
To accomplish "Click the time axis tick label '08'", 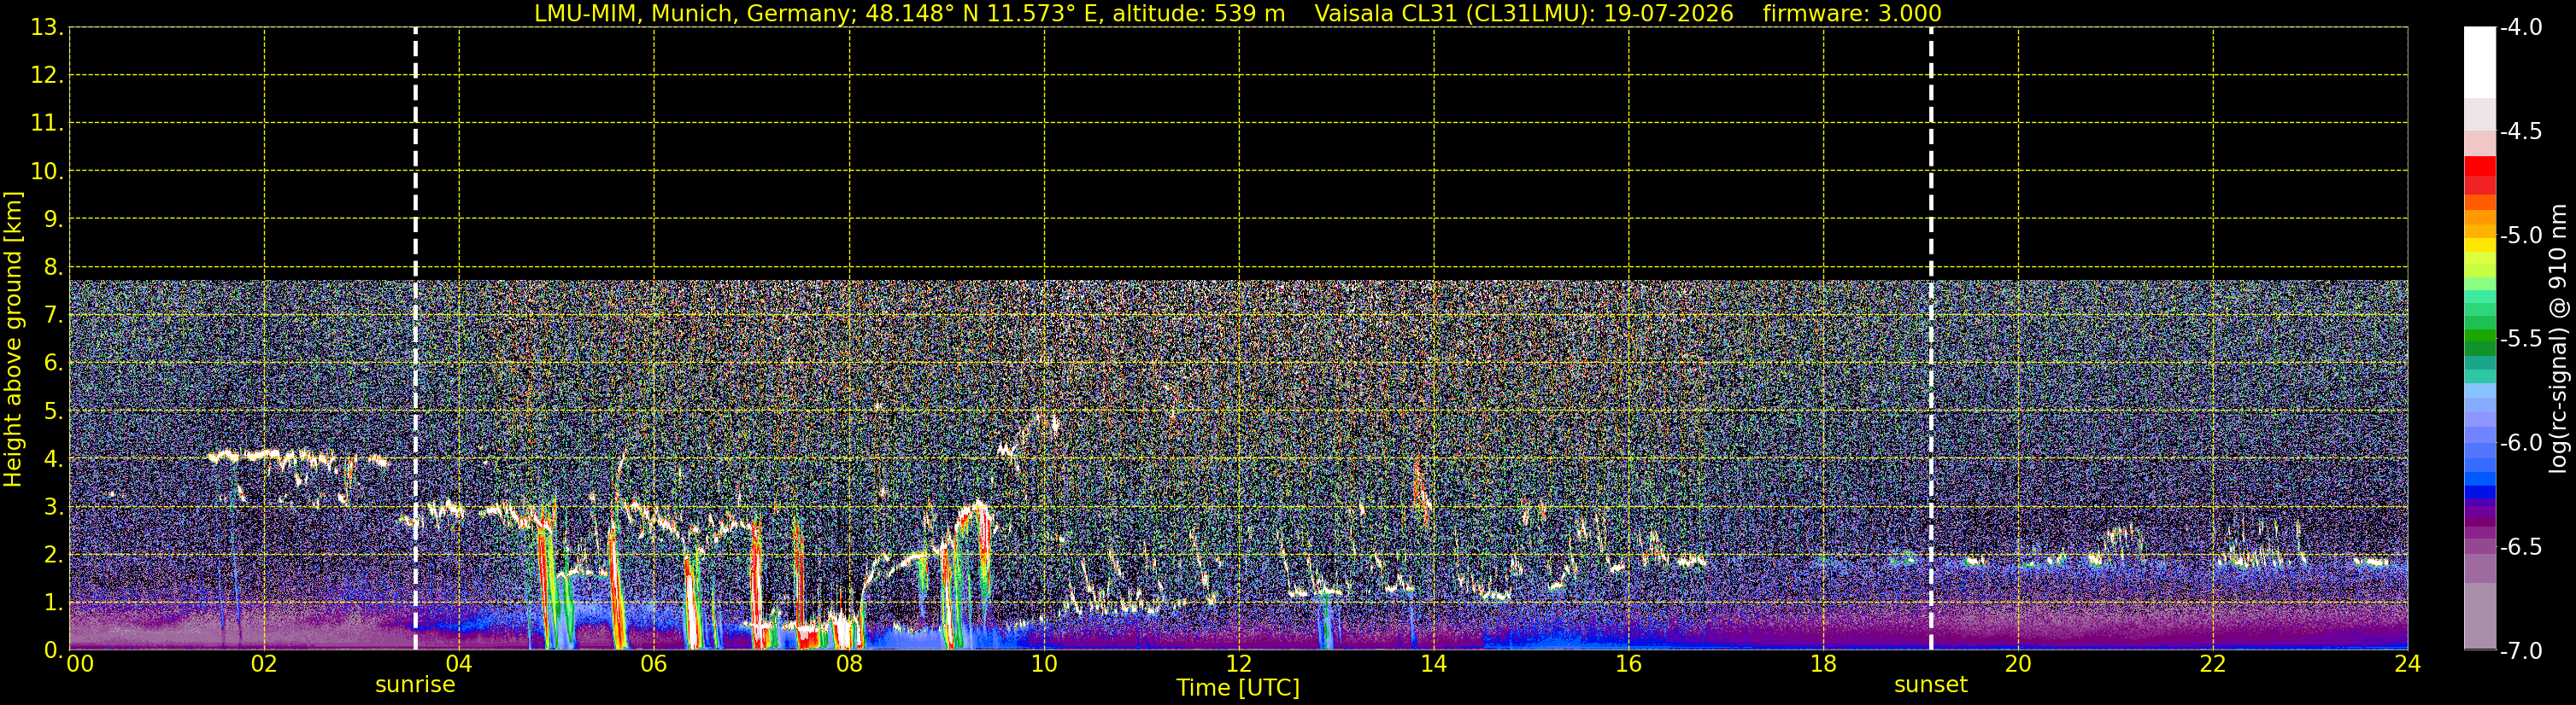I will coord(849,664).
